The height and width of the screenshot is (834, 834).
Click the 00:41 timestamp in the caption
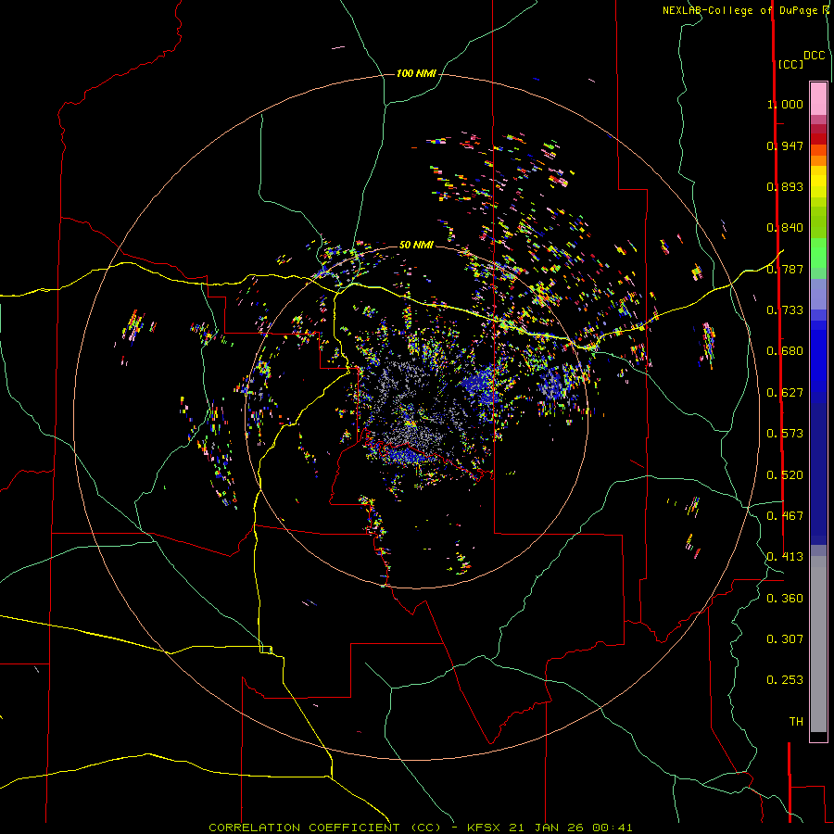pos(613,828)
